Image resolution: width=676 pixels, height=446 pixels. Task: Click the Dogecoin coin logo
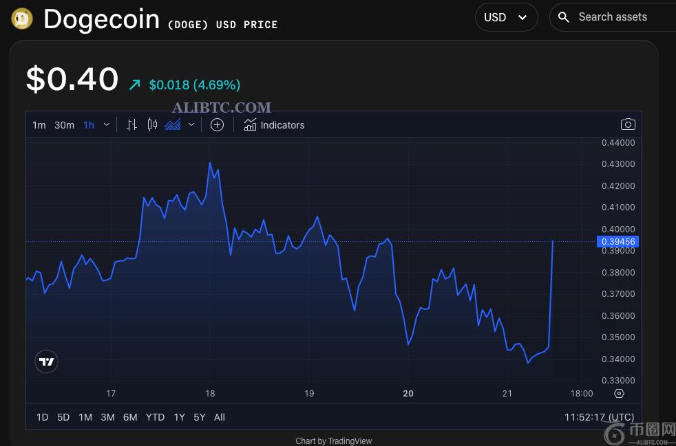[x=22, y=19]
